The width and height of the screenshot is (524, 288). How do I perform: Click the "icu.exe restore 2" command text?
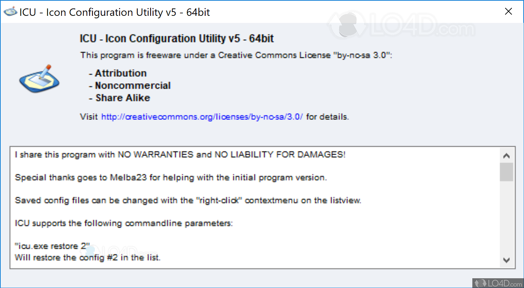tap(52, 246)
